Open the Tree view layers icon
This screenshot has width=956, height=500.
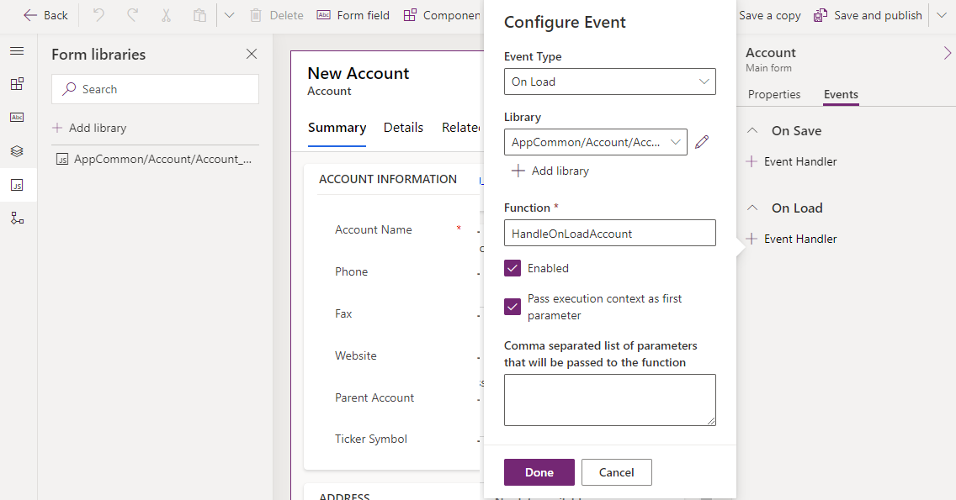[17, 151]
